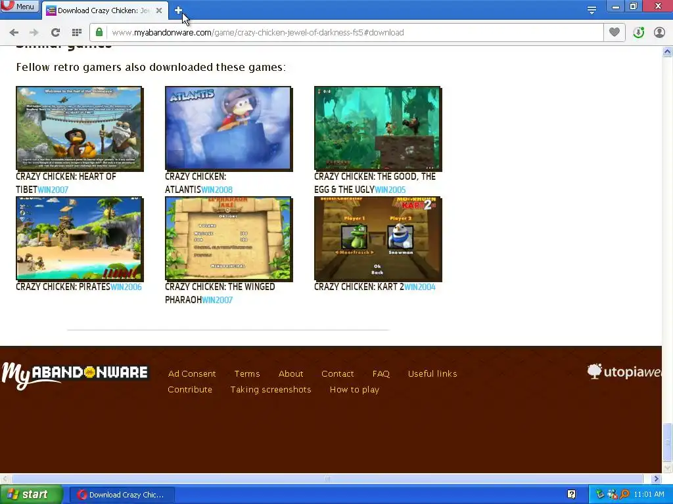Open the Contribute footer link

coord(190,390)
